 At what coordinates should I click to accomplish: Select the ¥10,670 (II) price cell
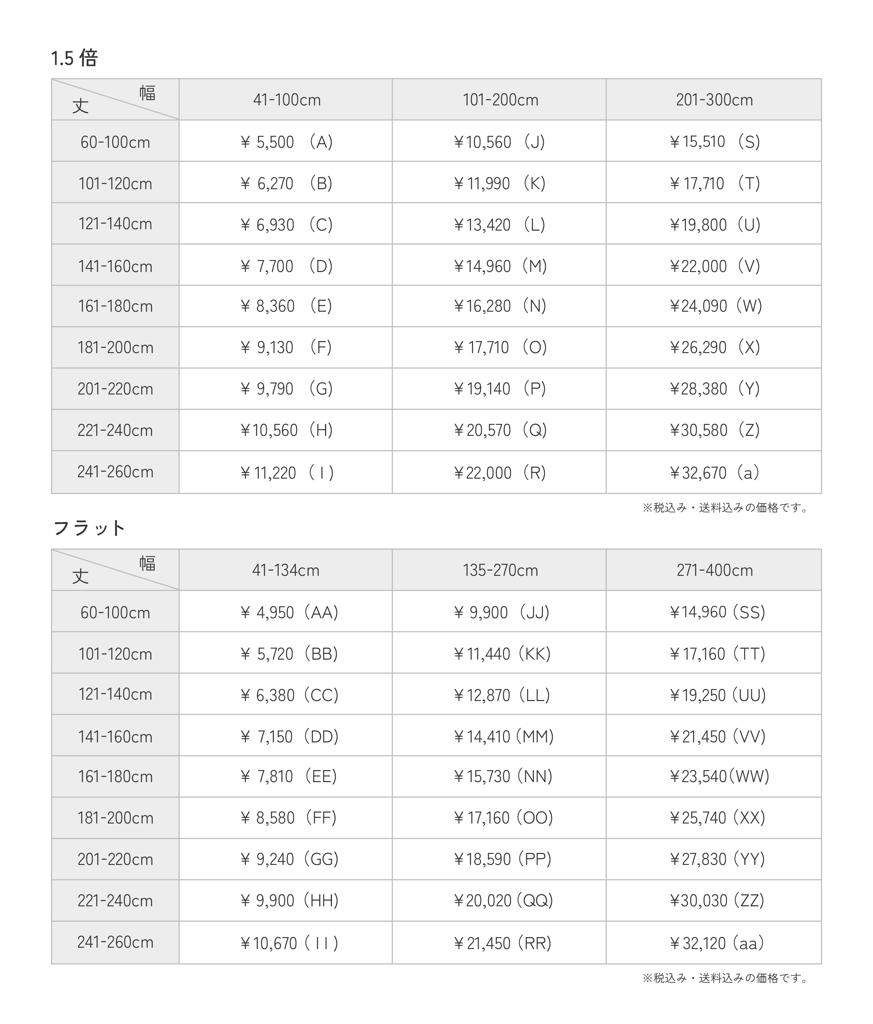[289, 944]
